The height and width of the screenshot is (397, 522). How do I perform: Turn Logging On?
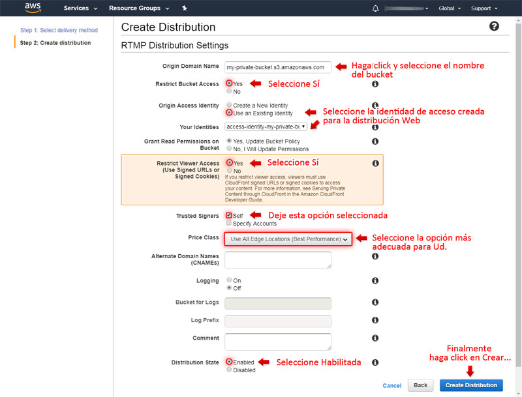pyautogui.click(x=229, y=280)
